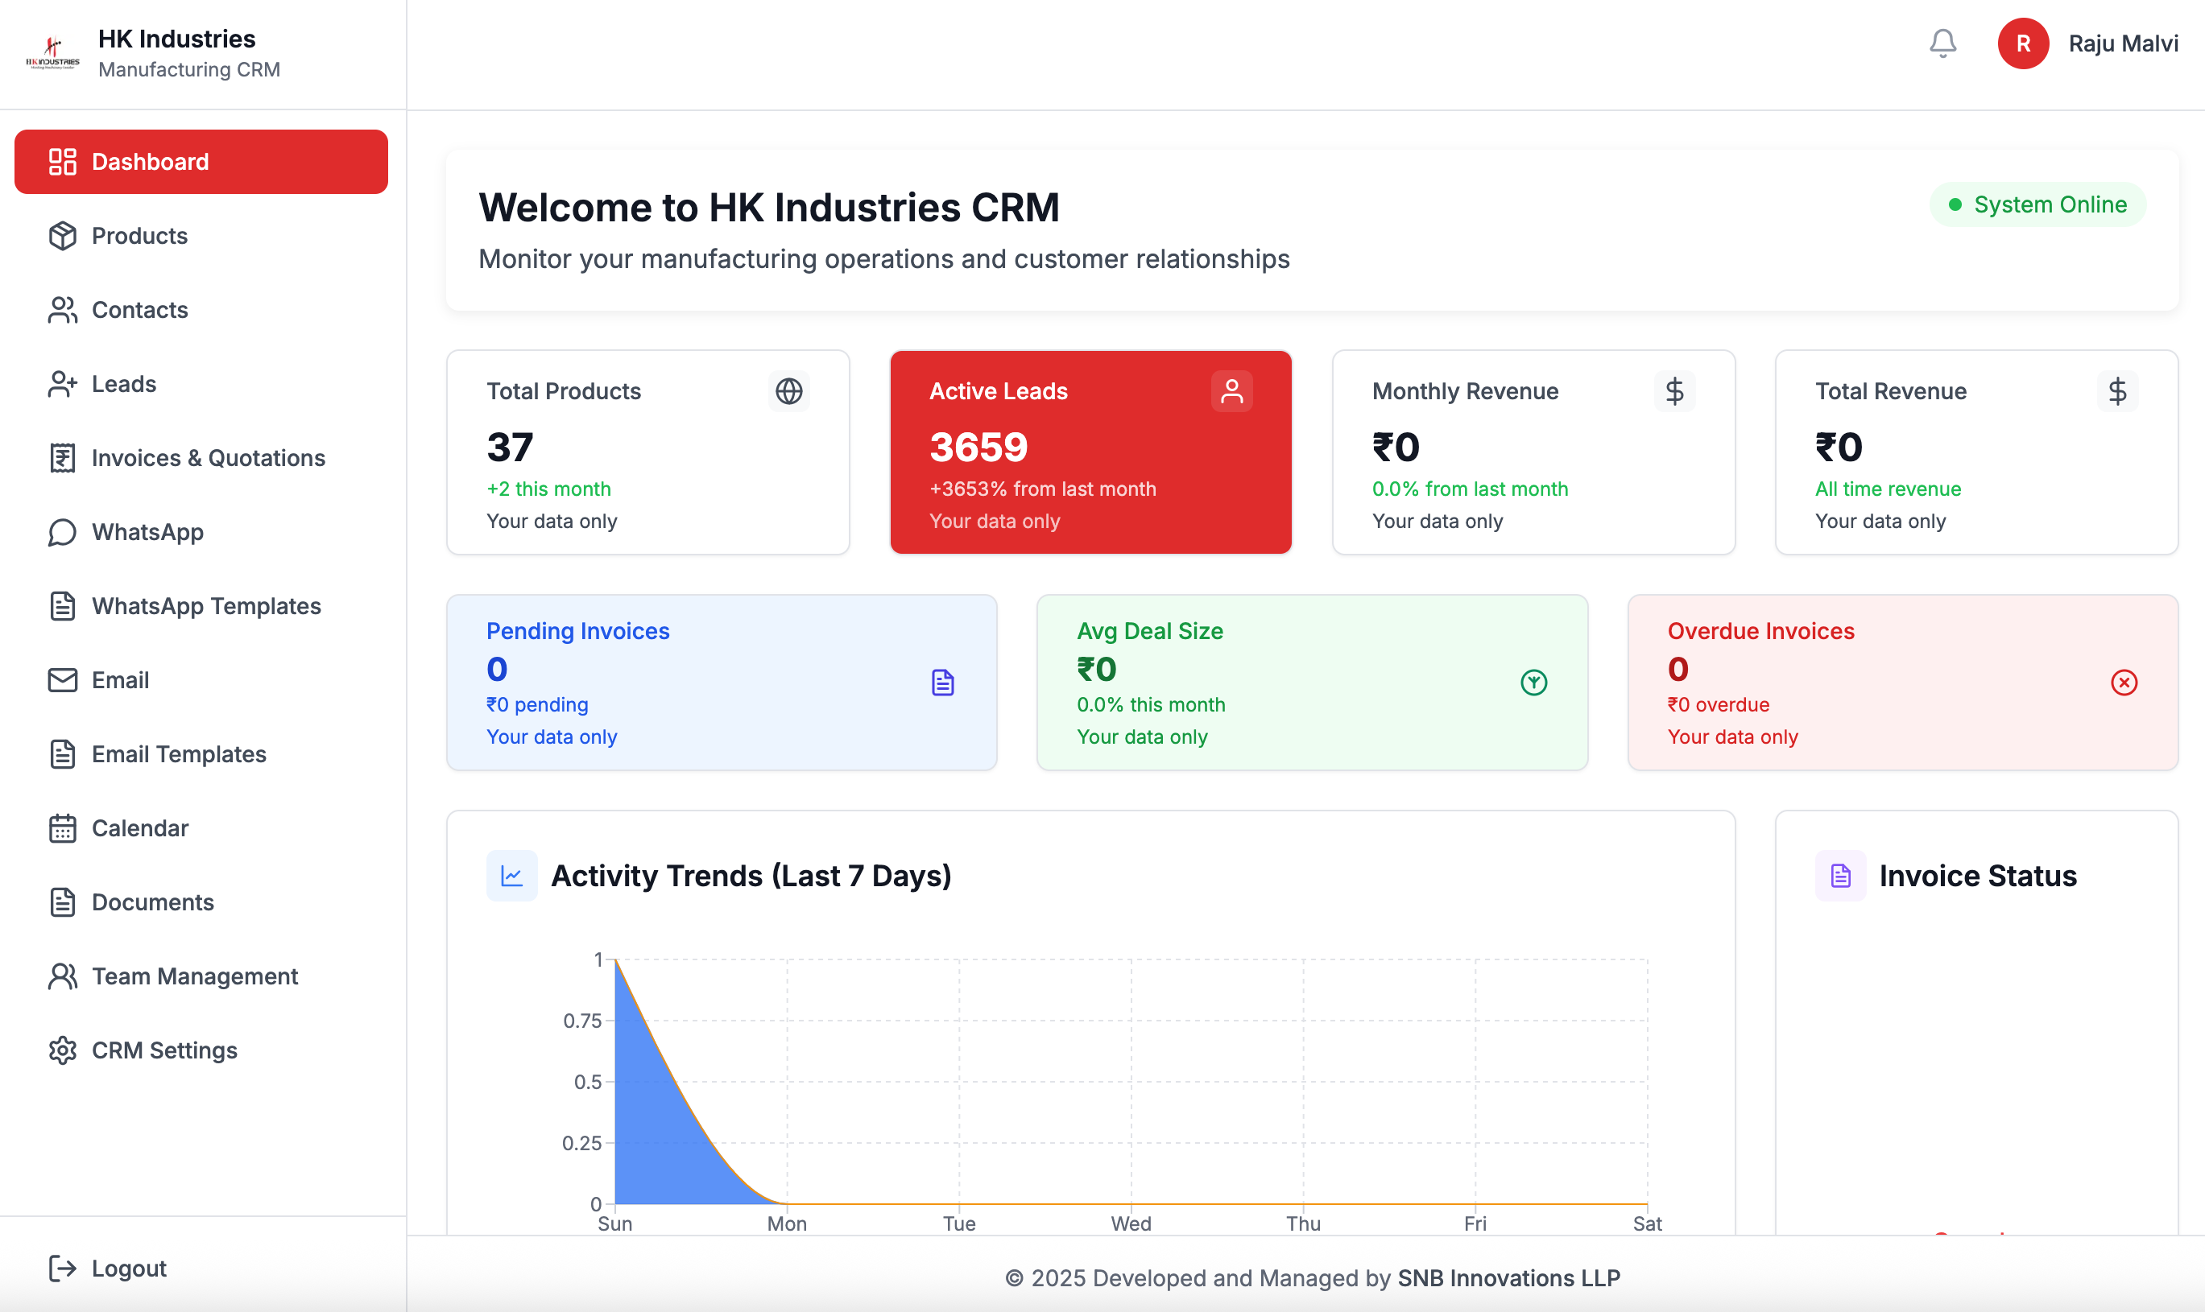Click the dollar icon on Total Revenue
Viewport: 2205px width, 1312px height.
point(2117,390)
